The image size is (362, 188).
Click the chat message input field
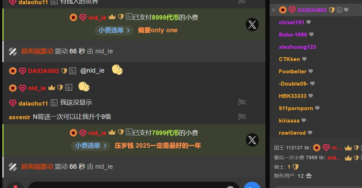coord(134,185)
